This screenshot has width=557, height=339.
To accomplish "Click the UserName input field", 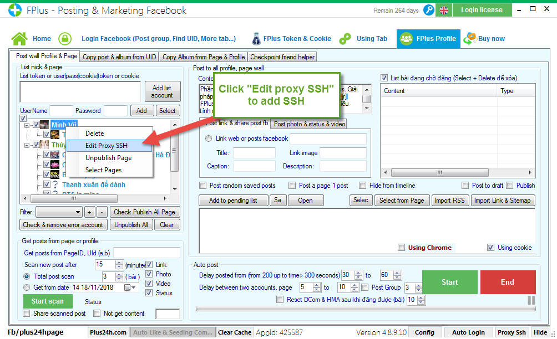I will click(x=61, y=111).
